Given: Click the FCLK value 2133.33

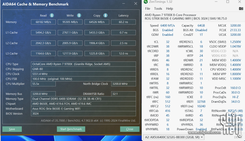Looking at the screenshot, I should click(235, 30).
